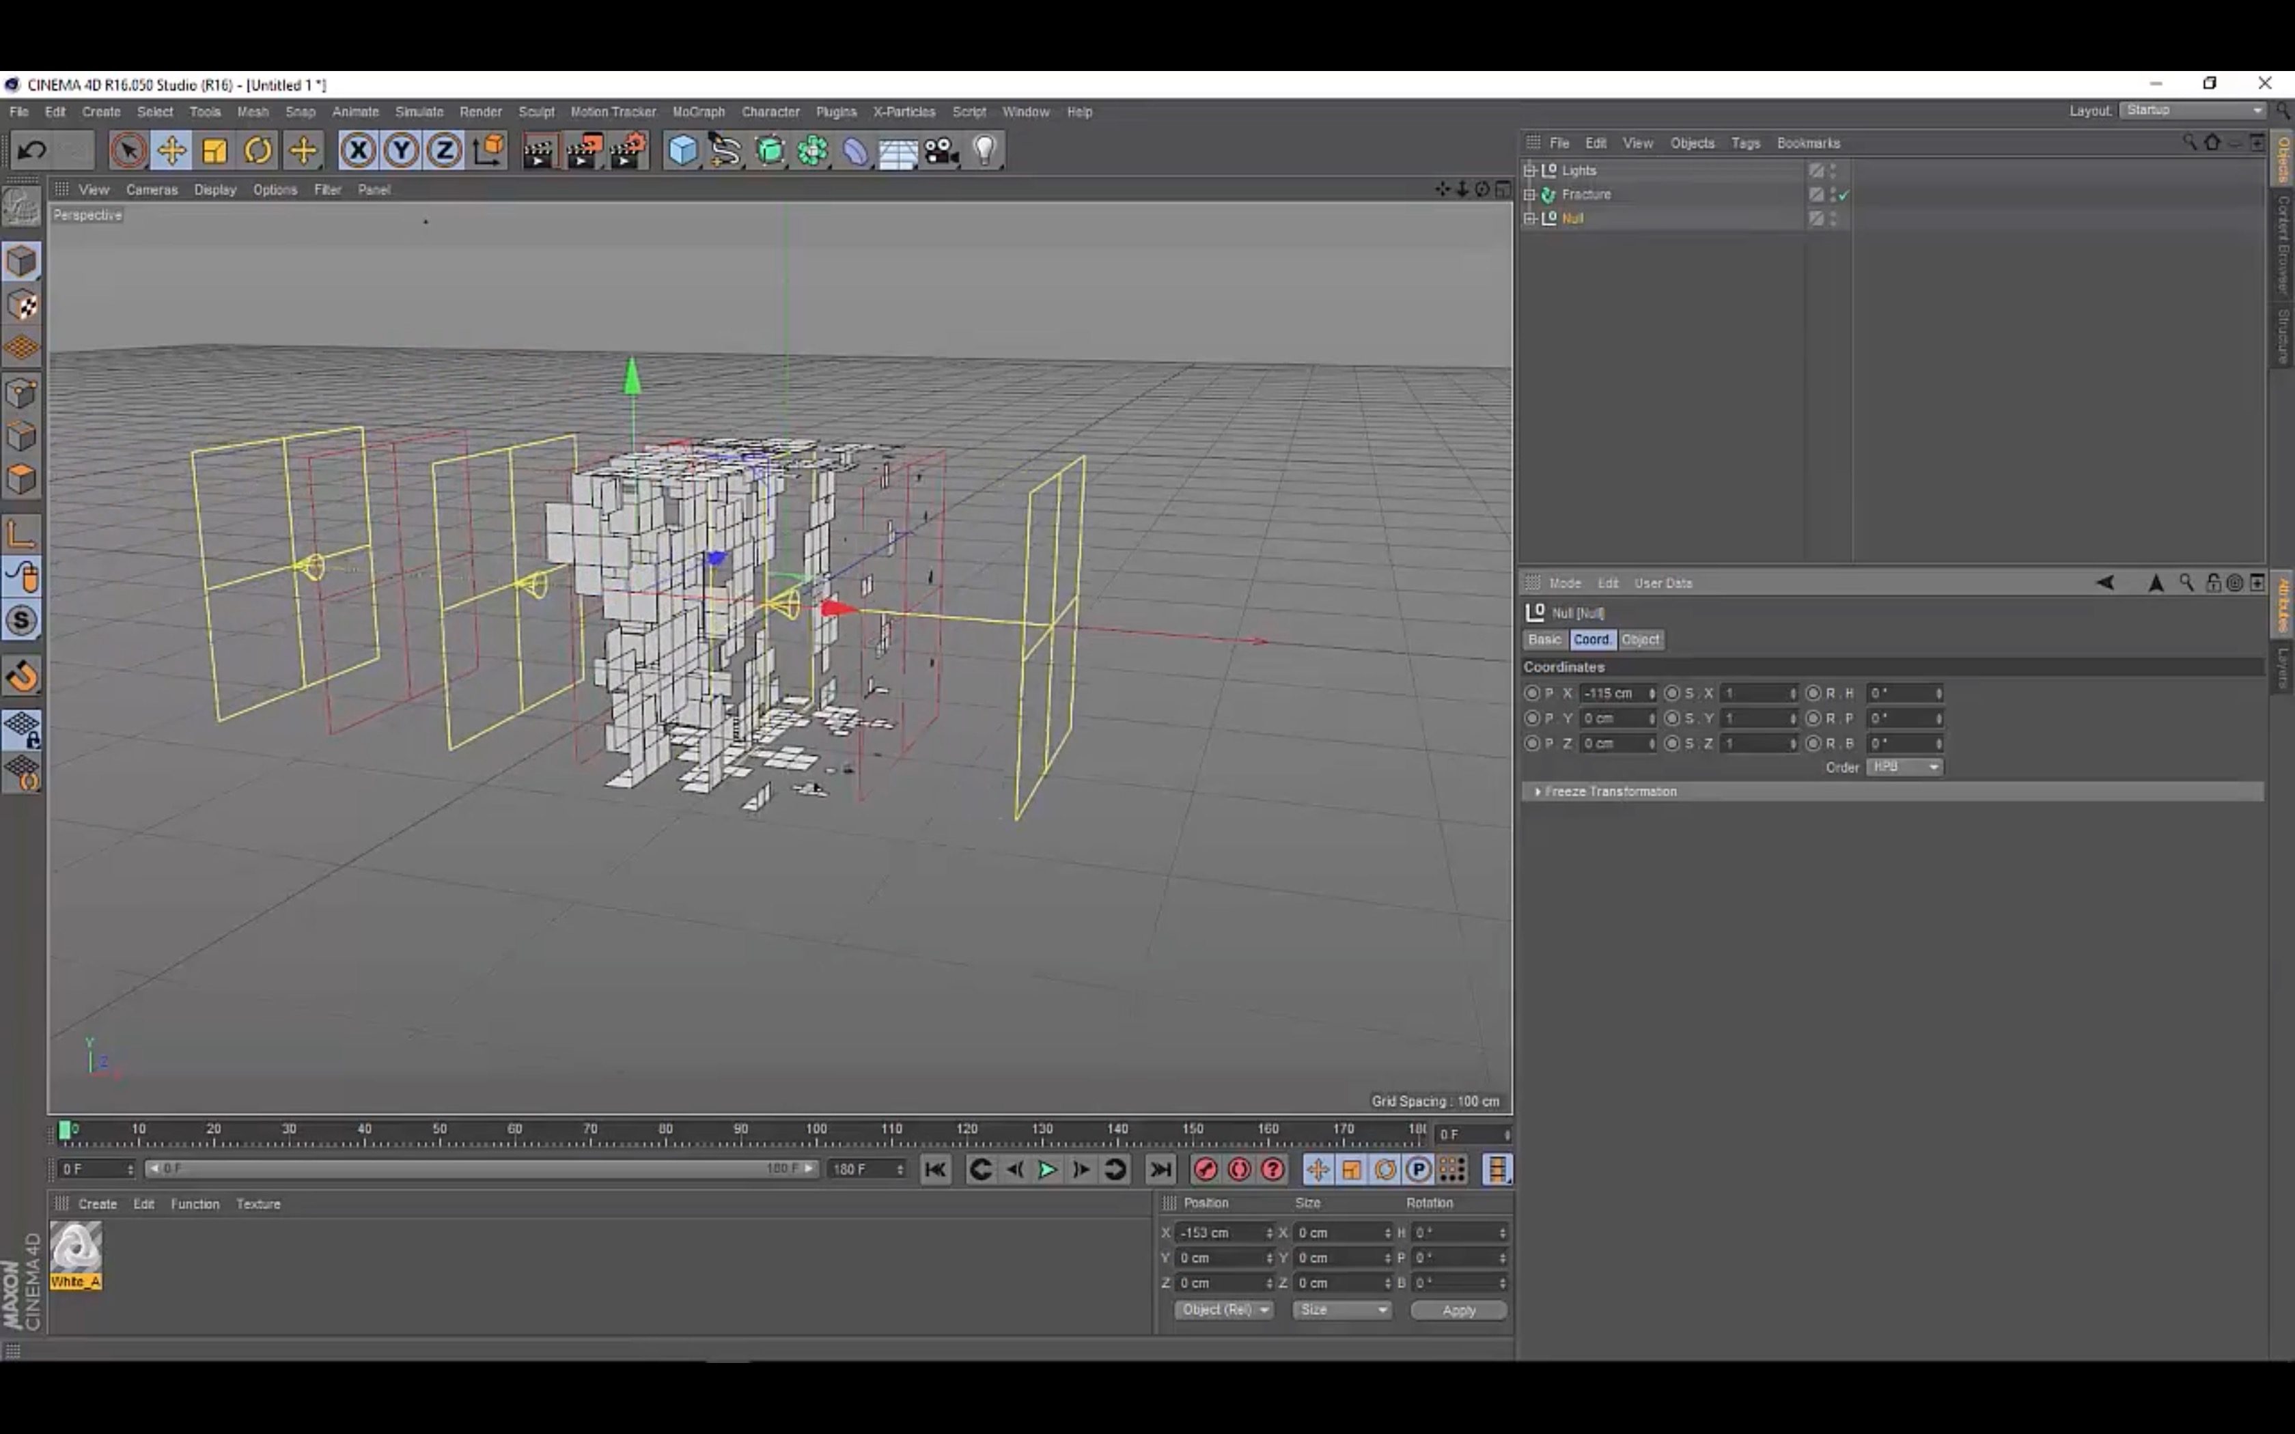
Task: Add a Camera object
Action: 942,150
